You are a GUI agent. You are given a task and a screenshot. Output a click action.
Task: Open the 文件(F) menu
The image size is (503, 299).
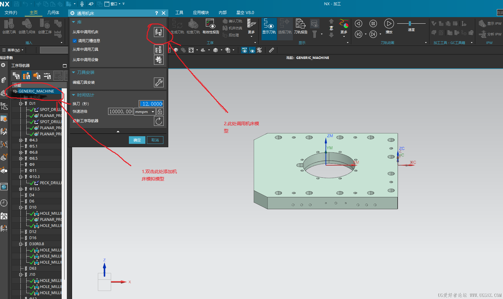point(11,13)
